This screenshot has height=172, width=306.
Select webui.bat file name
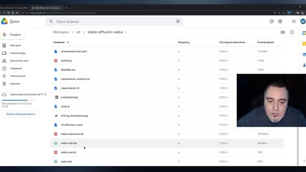pyautogui.click(x=66, y=161)
